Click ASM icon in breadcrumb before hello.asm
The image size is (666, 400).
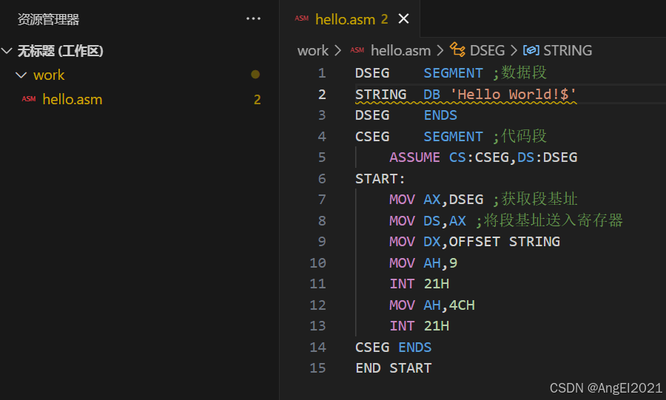[357, 50]
